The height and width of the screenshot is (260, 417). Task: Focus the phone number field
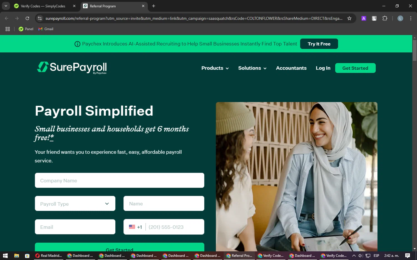click(x=175, y=227)
